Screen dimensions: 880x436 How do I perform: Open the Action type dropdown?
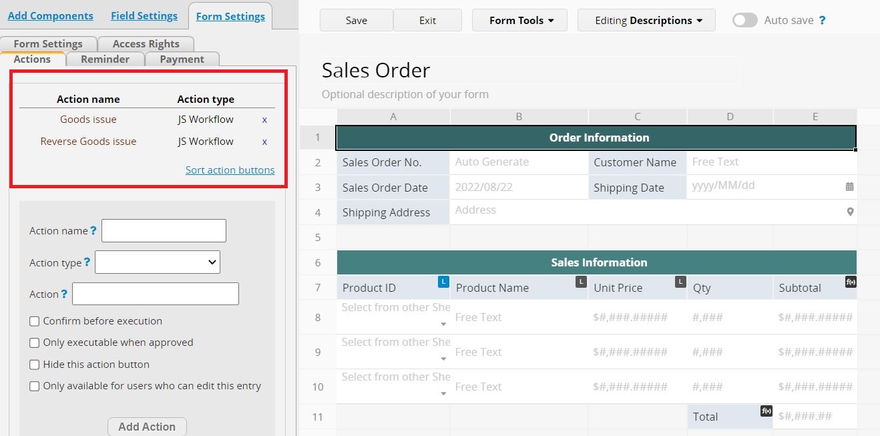click(x=158, y=262)
